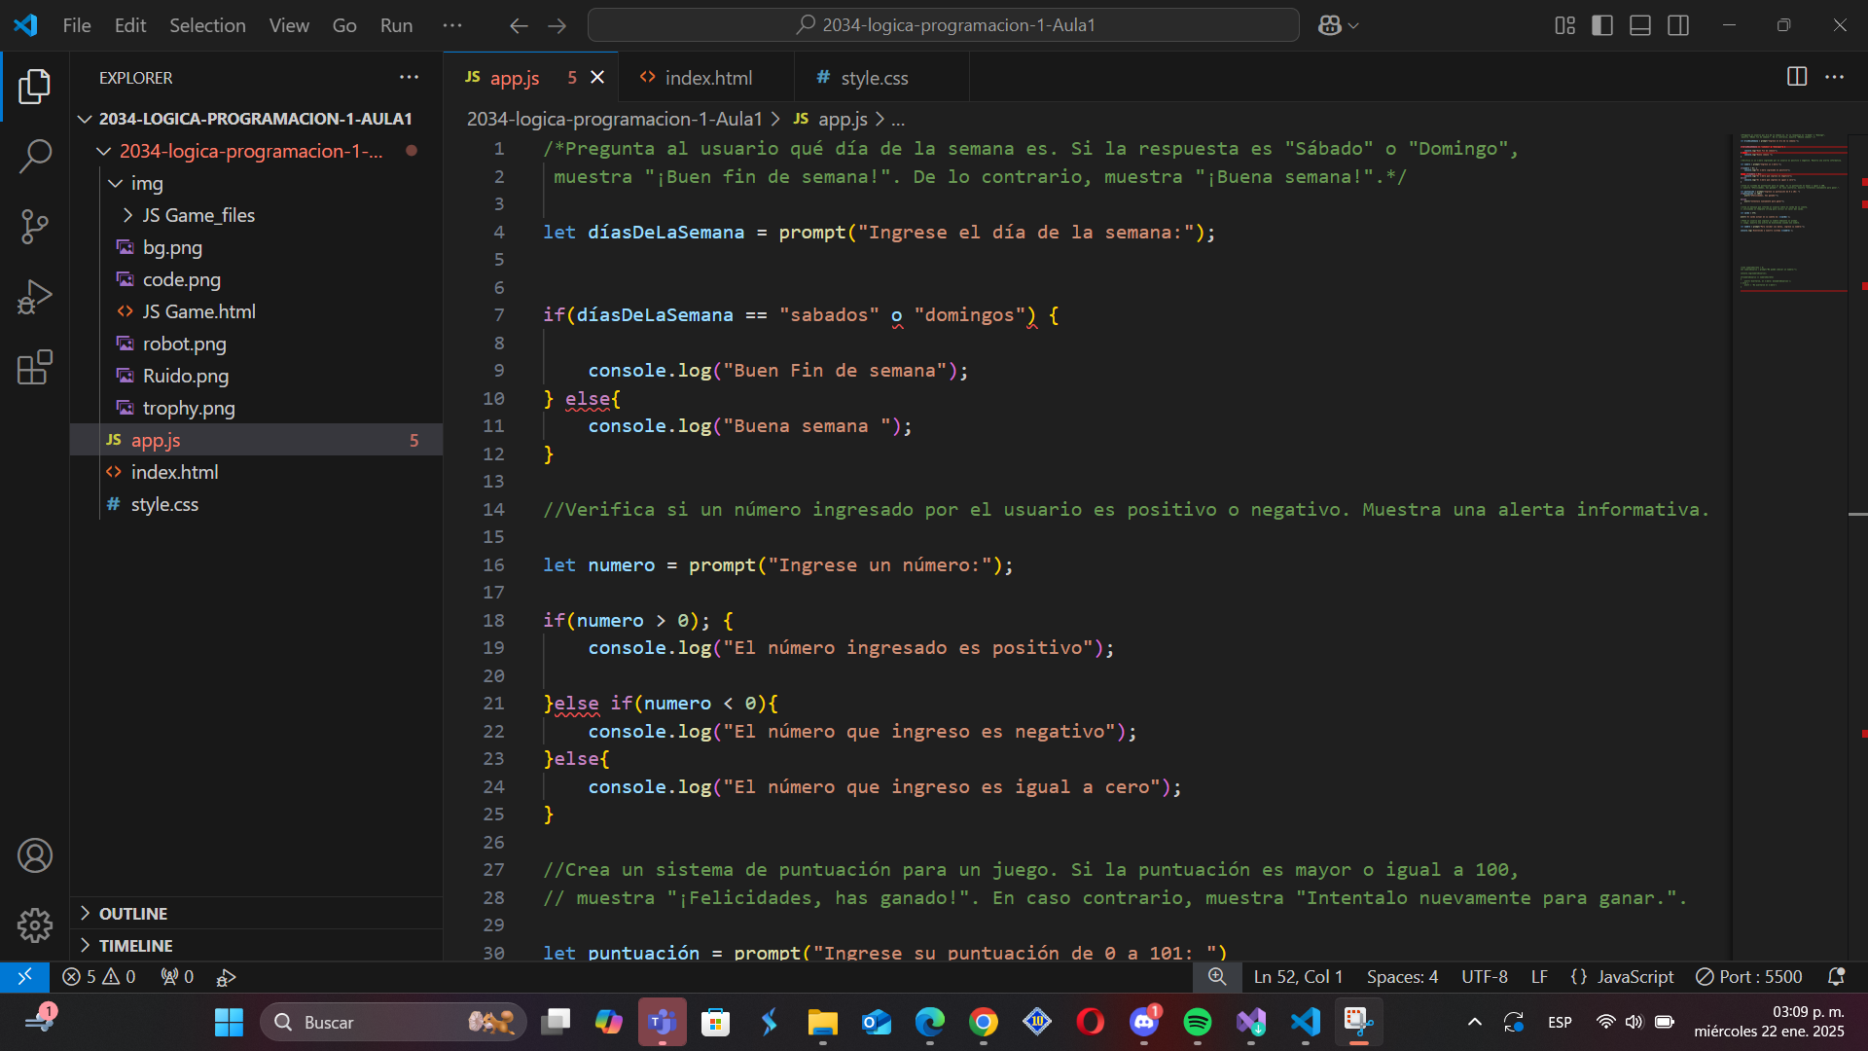The width and height of the screenshot is (1868, 1051).
Task: Toggle the bottom Panel visibility
Action: click(x=1640, y=25)
